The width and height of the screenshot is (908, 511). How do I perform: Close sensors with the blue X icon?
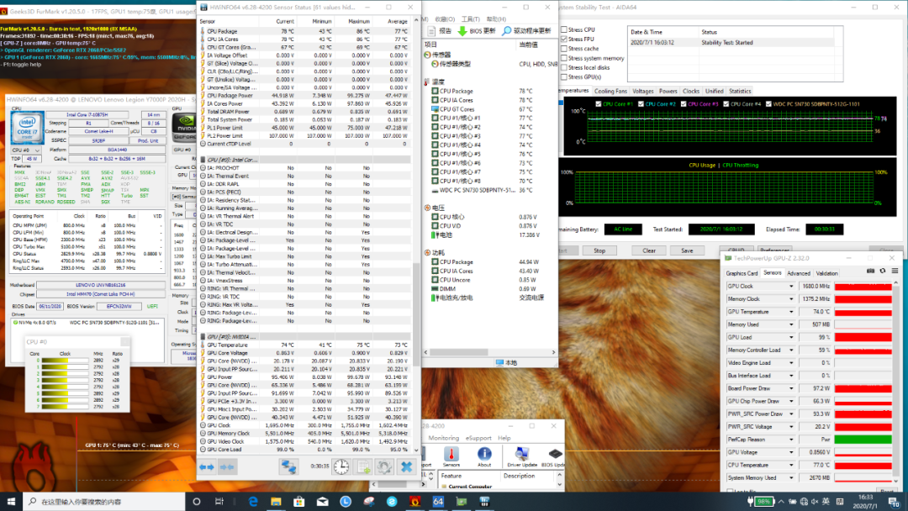tap(406, 466)
